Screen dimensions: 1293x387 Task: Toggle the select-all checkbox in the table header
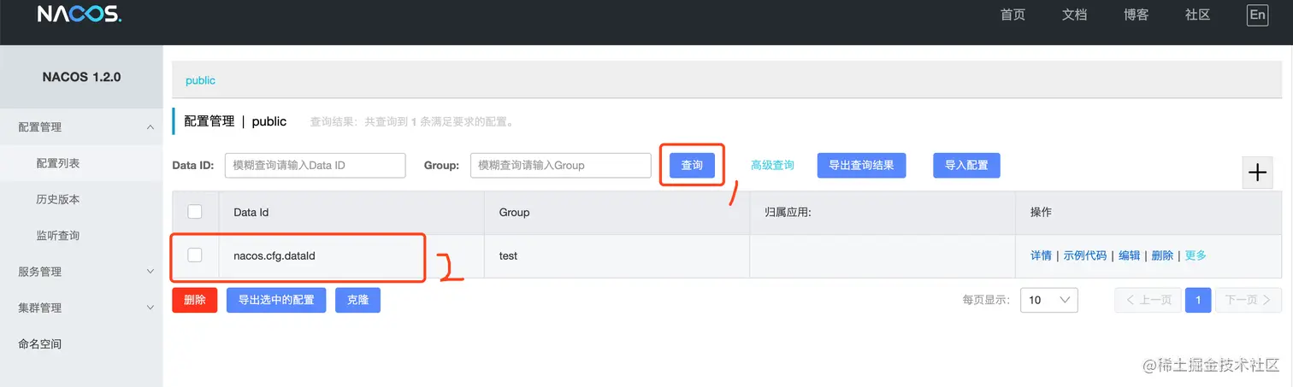[195, 212]
